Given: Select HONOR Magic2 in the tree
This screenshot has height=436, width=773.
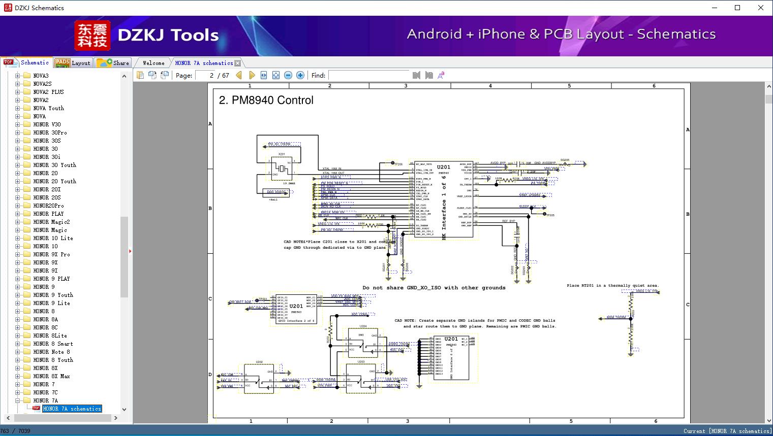Looking at the screenshot, I should [51, 222].
